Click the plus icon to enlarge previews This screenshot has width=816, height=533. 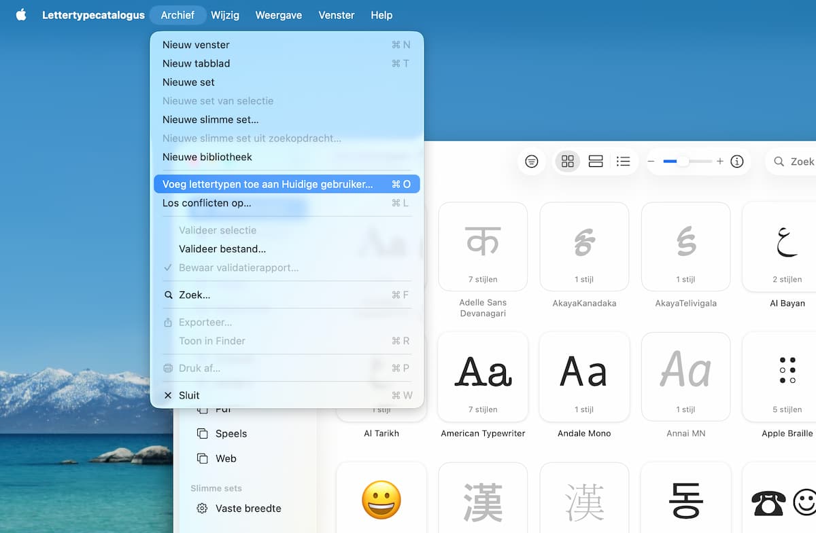click(x=720, y=162)
